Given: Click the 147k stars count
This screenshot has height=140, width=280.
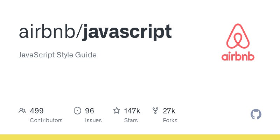Looking at the screenshot, I should coord(132,111).
